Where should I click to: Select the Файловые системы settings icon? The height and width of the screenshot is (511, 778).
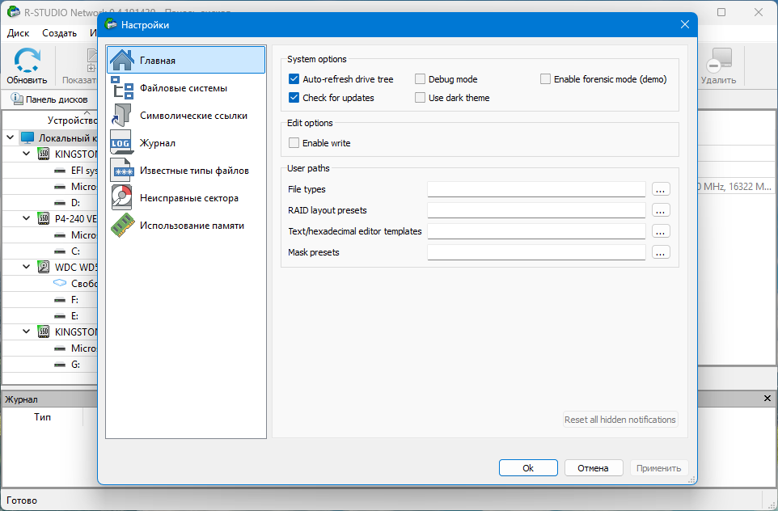pyautogui.click(x=122, y=88)
